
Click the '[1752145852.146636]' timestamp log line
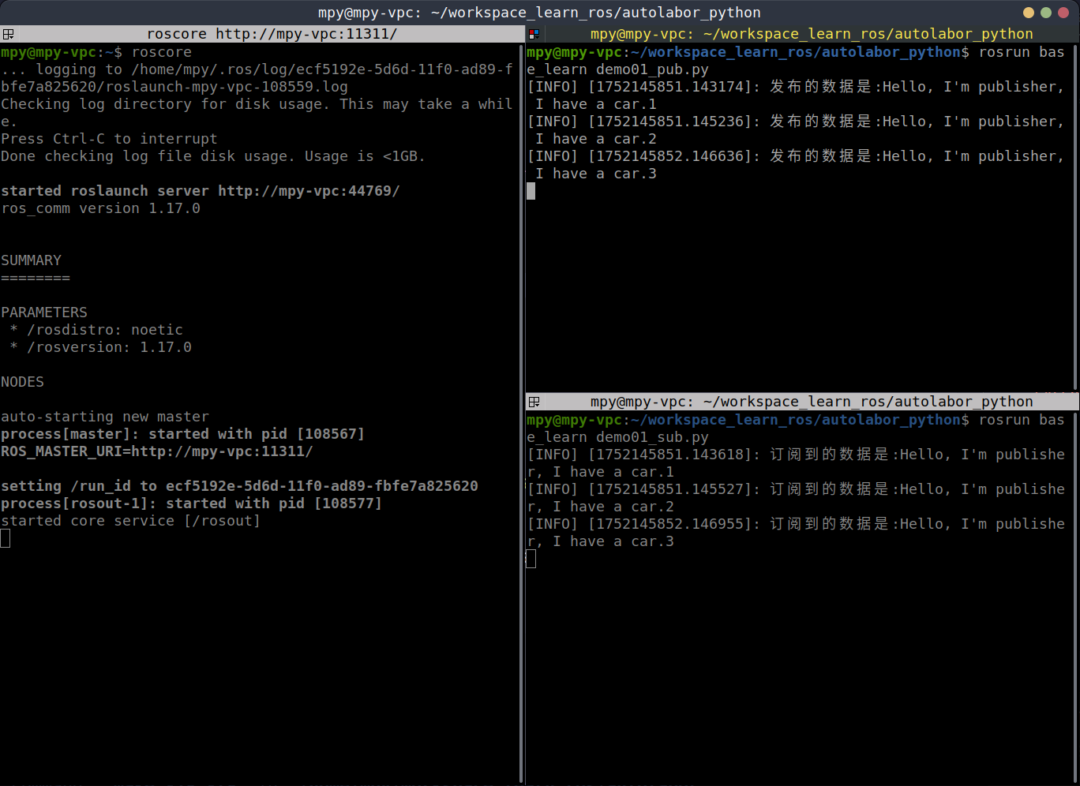pos(796,156)
